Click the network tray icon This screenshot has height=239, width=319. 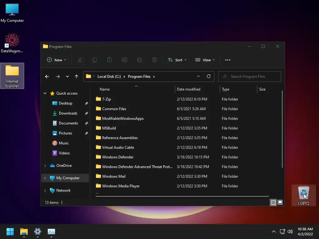[x=282, y=232]
